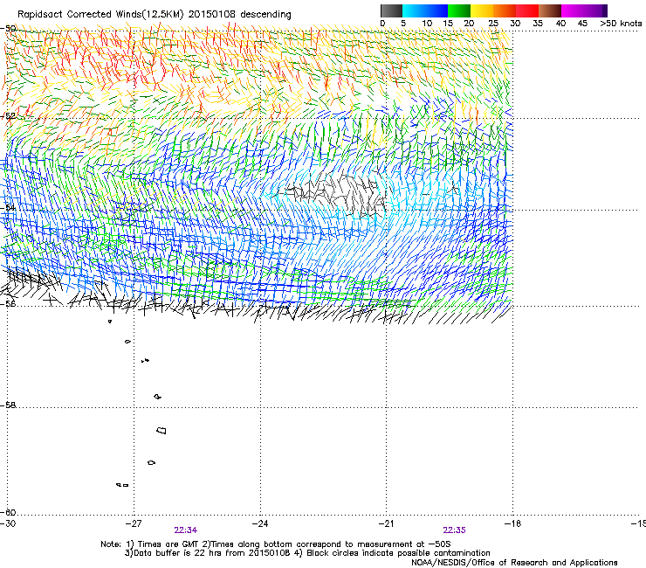Click the note line 'Times are GMT'

167,544
